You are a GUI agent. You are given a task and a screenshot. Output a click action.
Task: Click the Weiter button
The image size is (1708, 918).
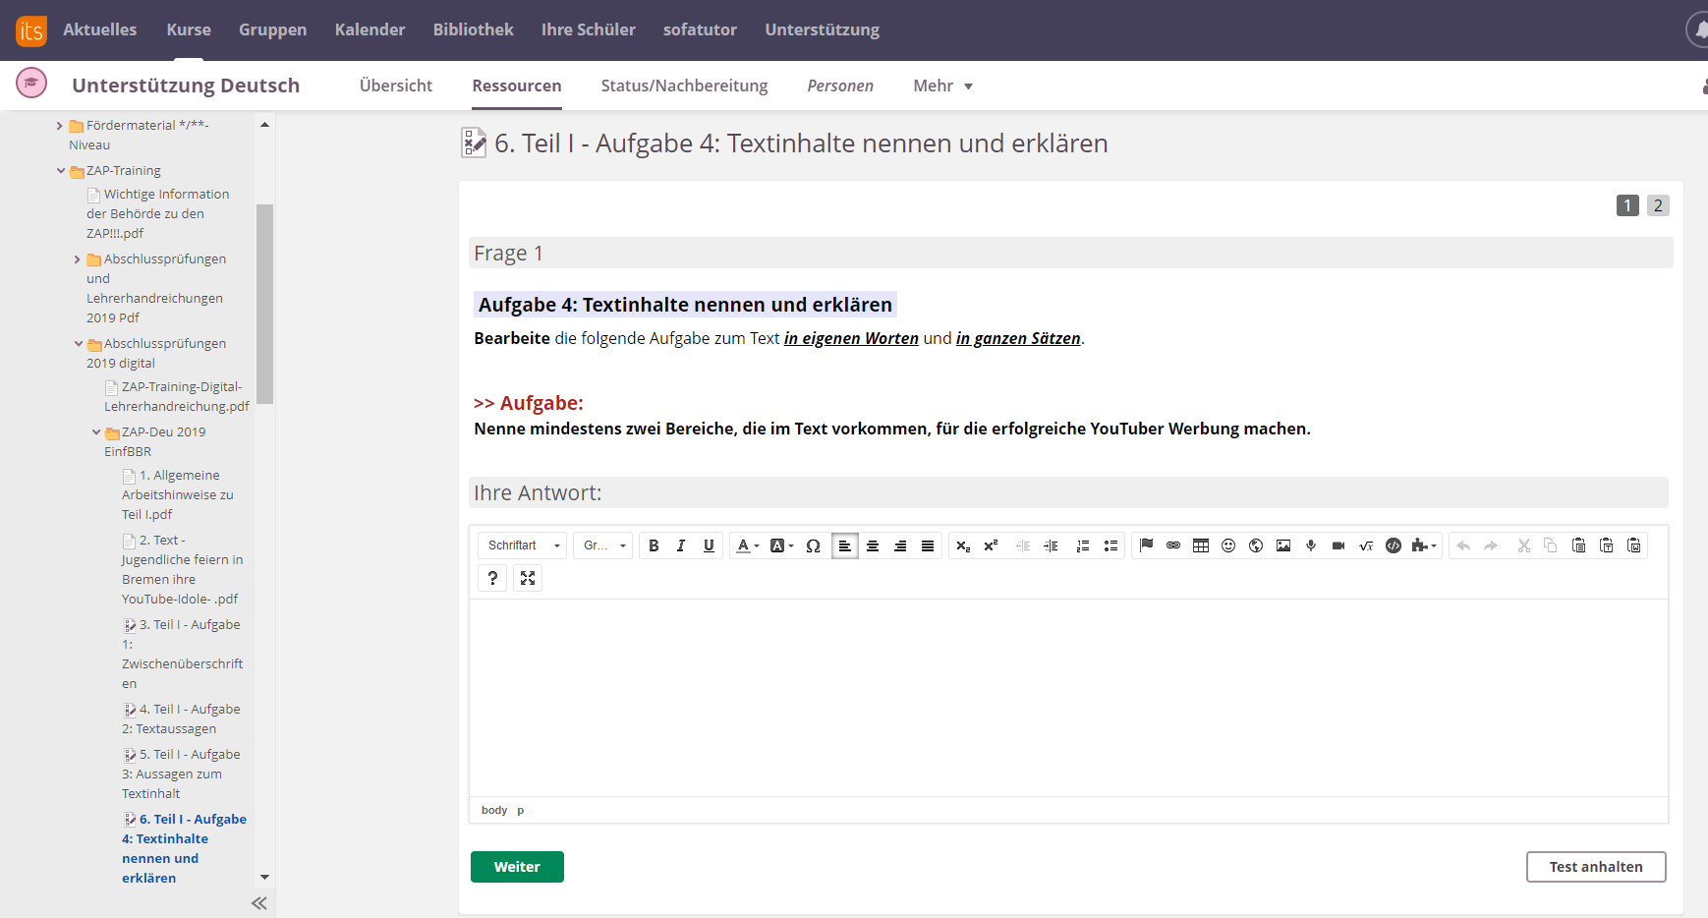[x=517, y=867]
